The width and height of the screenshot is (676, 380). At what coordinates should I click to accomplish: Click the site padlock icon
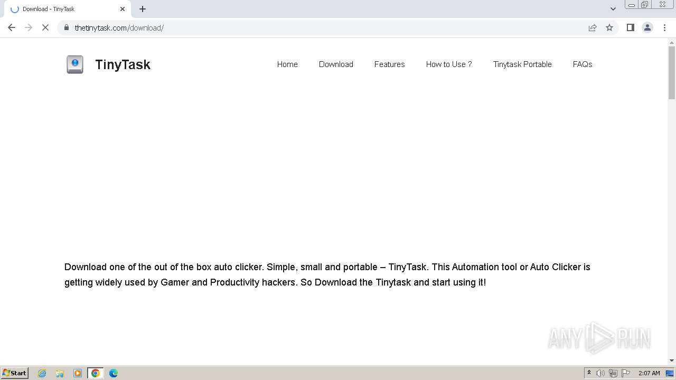tap(67, 27)
